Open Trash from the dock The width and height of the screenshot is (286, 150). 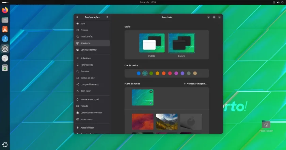click(5, 68)
